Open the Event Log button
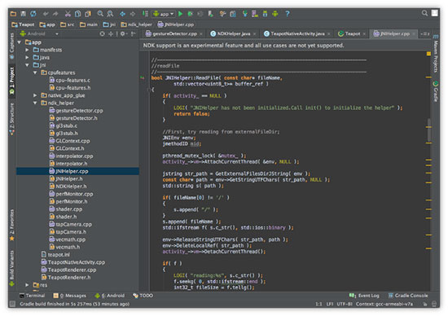 (x=364, y=296)
